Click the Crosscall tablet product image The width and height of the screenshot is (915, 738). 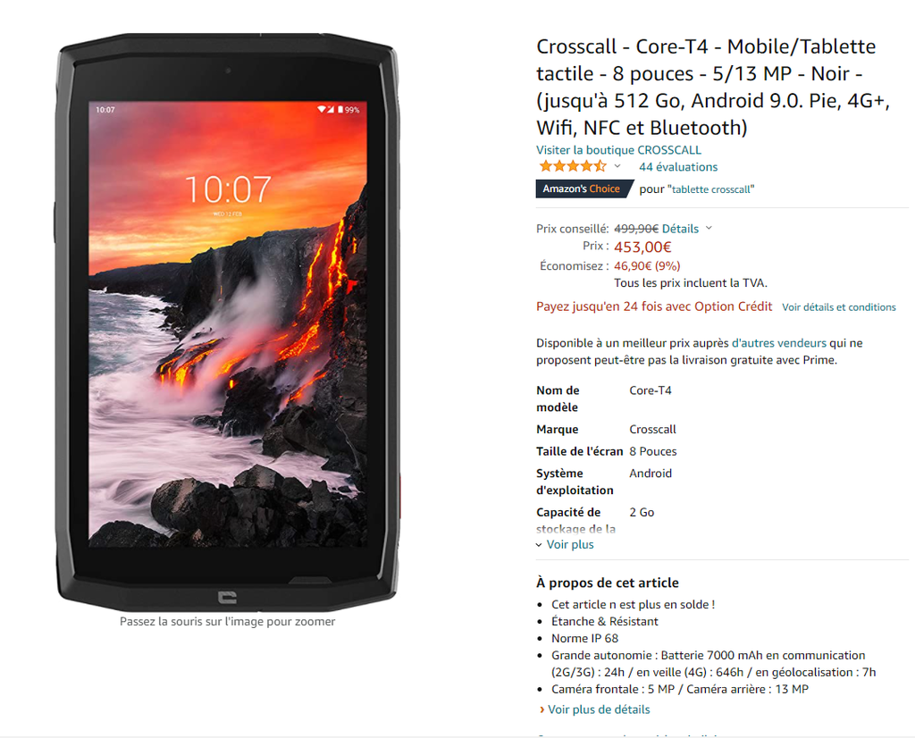pyautogui.click(x=228, y=322)
